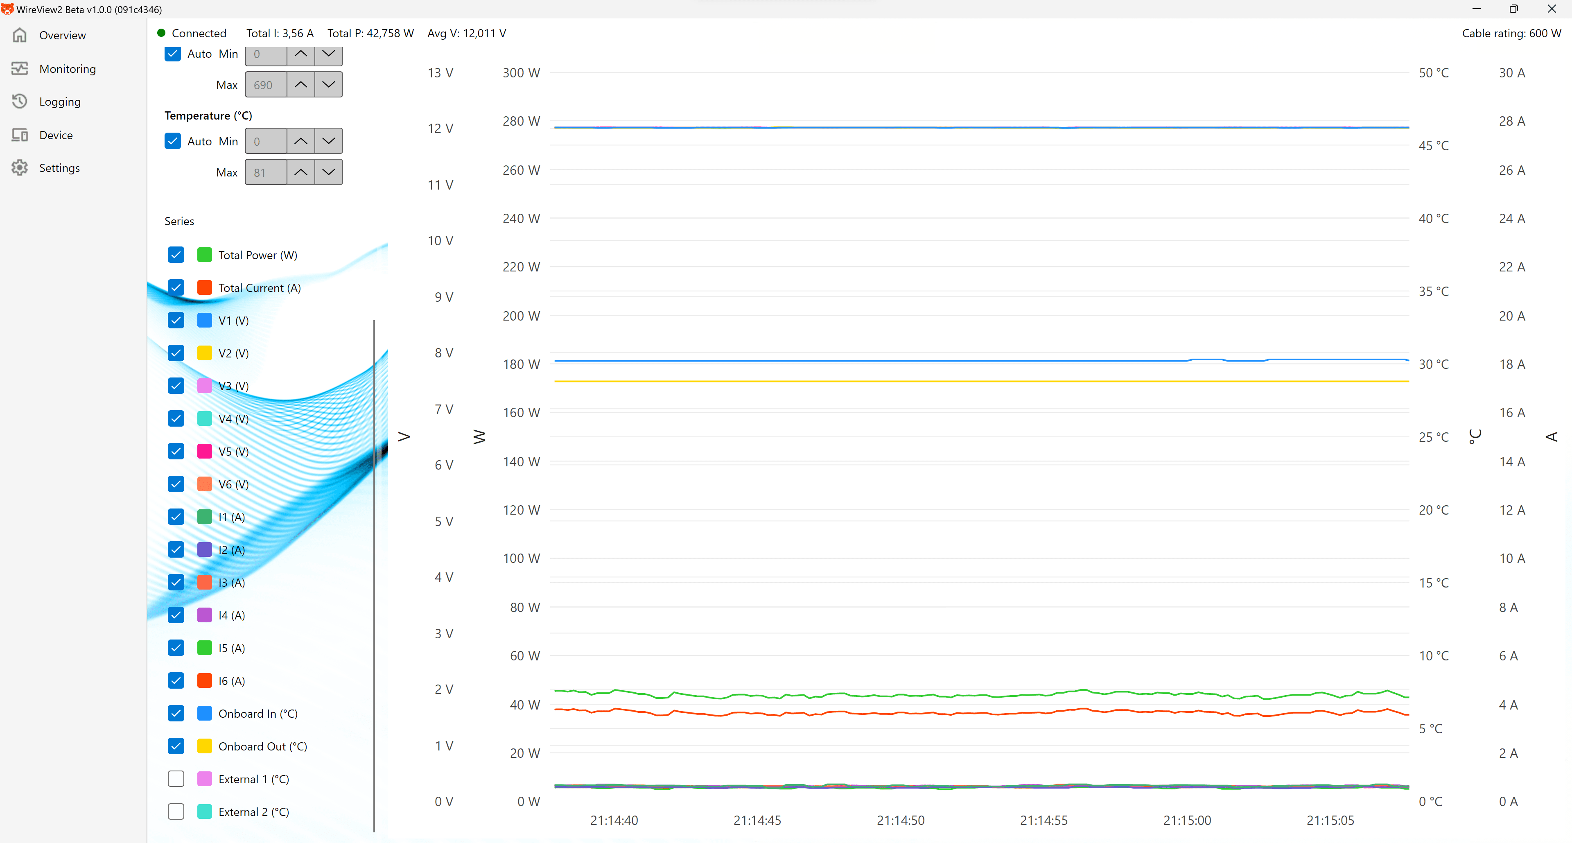Click down arrow for 690 Max value
The height and width of the screenshot is (843, 1572).
click(x=328, y=85)
